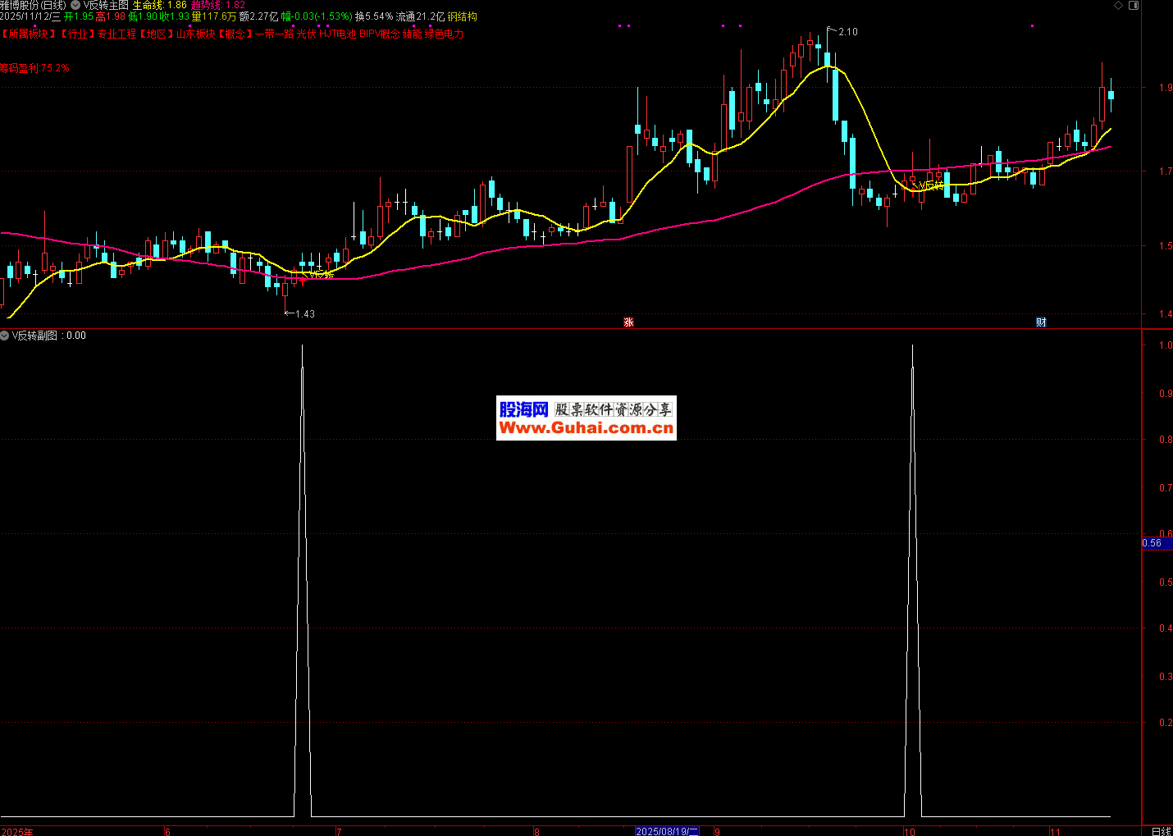Click the yellow 钢结构 tag
The width and height of the screenshot is (1173, 836).
click(x=462, y=16)
